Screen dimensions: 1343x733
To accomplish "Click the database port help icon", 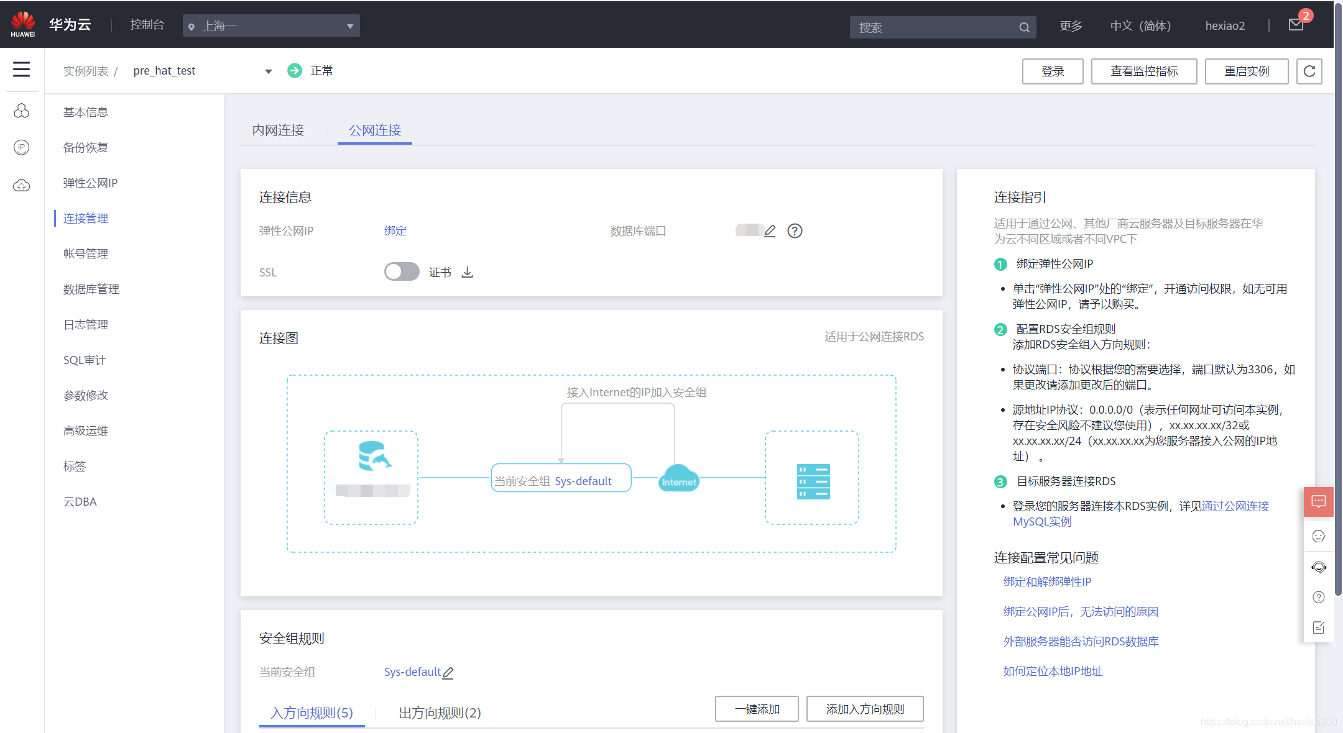I will 795,230.
